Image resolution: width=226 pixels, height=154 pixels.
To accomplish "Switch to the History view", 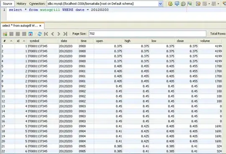I will pos(21,4).
